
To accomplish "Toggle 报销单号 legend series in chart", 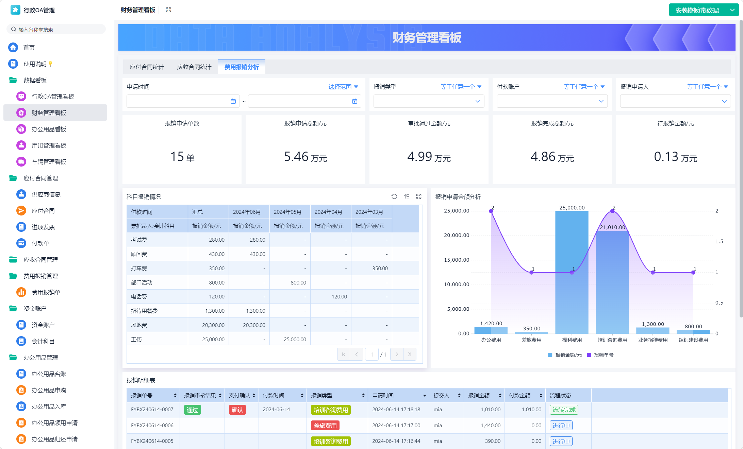I will [x=600, y=355].
